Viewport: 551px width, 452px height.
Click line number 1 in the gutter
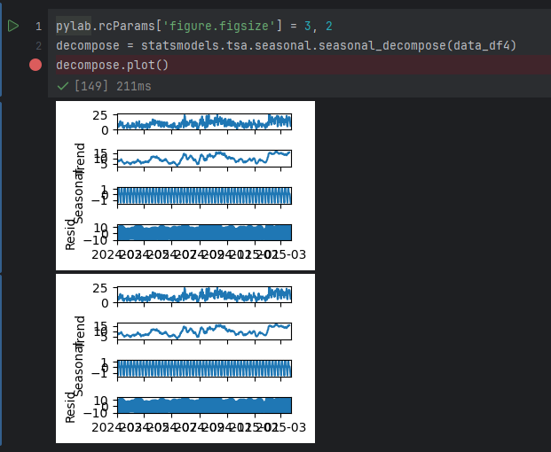[x=38, y=27]
